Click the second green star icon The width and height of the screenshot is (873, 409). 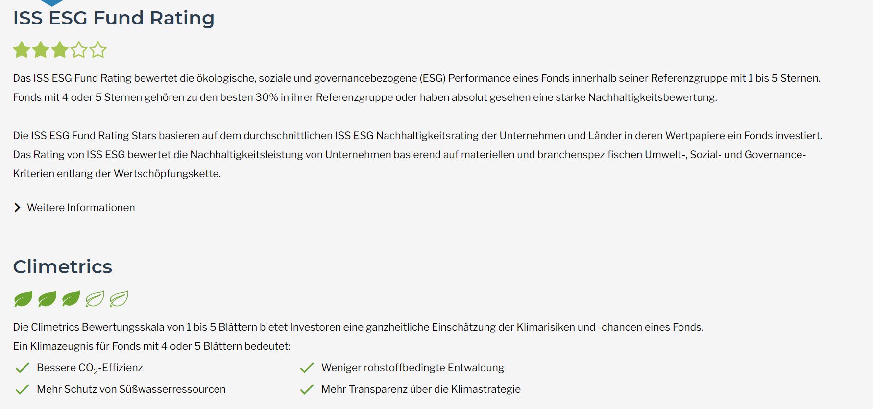(x=41, y=49)
